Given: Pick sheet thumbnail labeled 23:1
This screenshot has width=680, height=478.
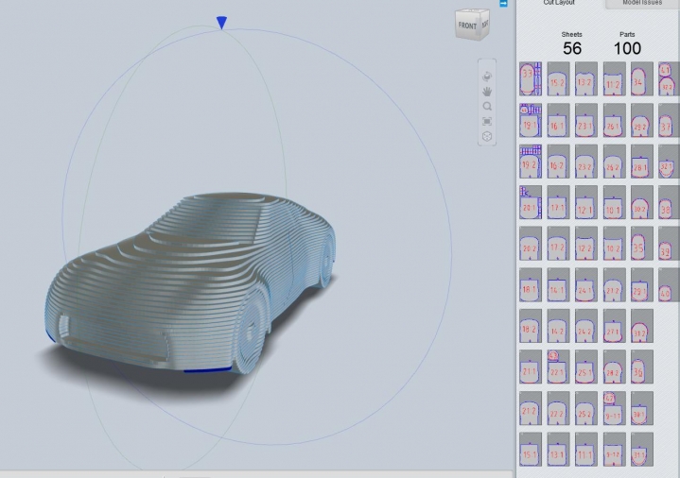Looking at the screenshot, I should click(x=585, y=124).
